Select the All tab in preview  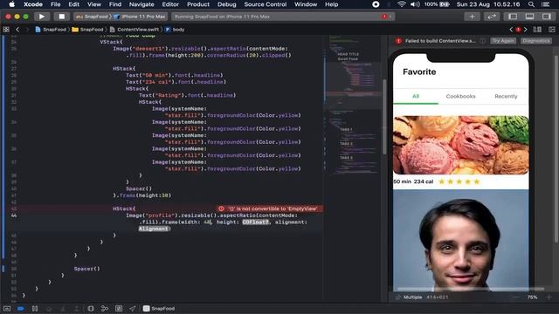(416, 96)
